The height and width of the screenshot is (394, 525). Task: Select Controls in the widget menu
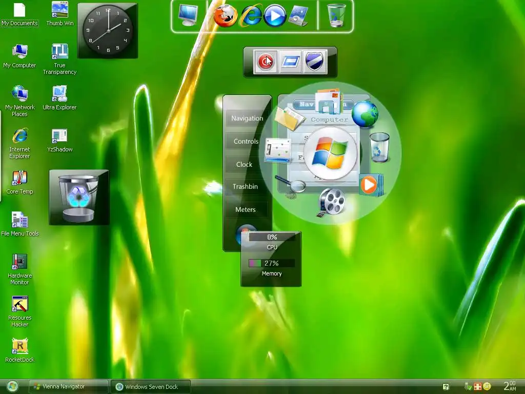(x=246, y=142)
